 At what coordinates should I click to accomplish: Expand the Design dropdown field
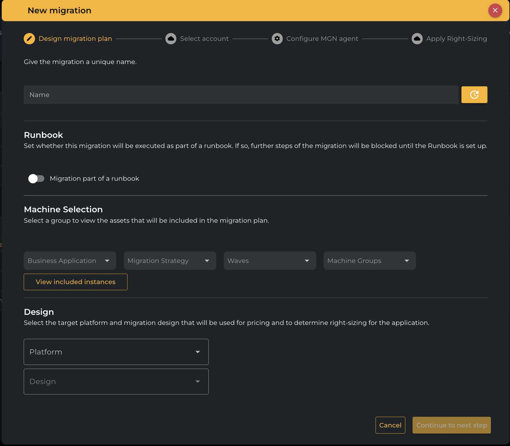(116, 381)
